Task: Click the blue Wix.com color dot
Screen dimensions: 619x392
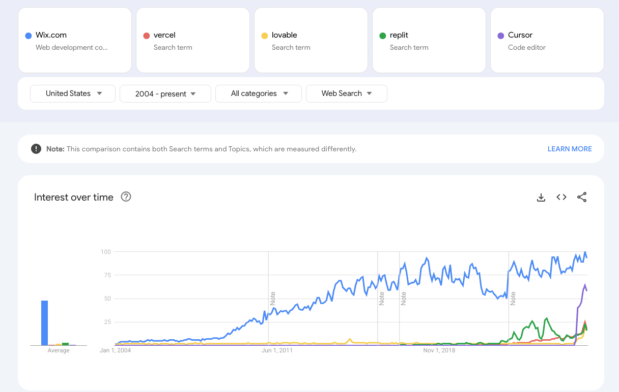Action: [x=29, y=36]
